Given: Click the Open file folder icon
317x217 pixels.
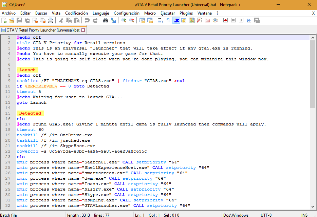Looking at the screenshot, I should pos(12,20).
